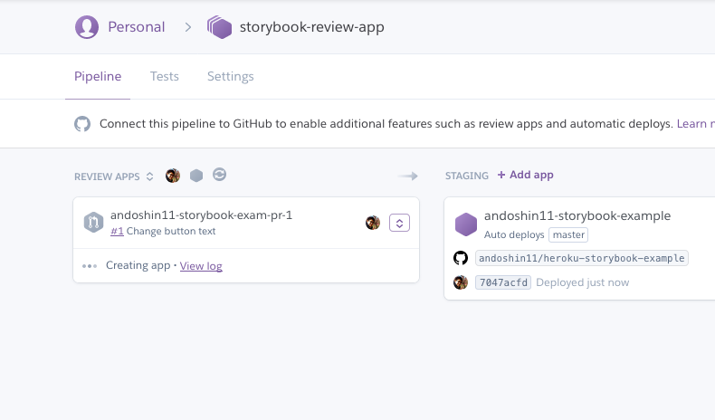
Task: Click the GitHub icon in the connect banner
Action: (82, 124)
